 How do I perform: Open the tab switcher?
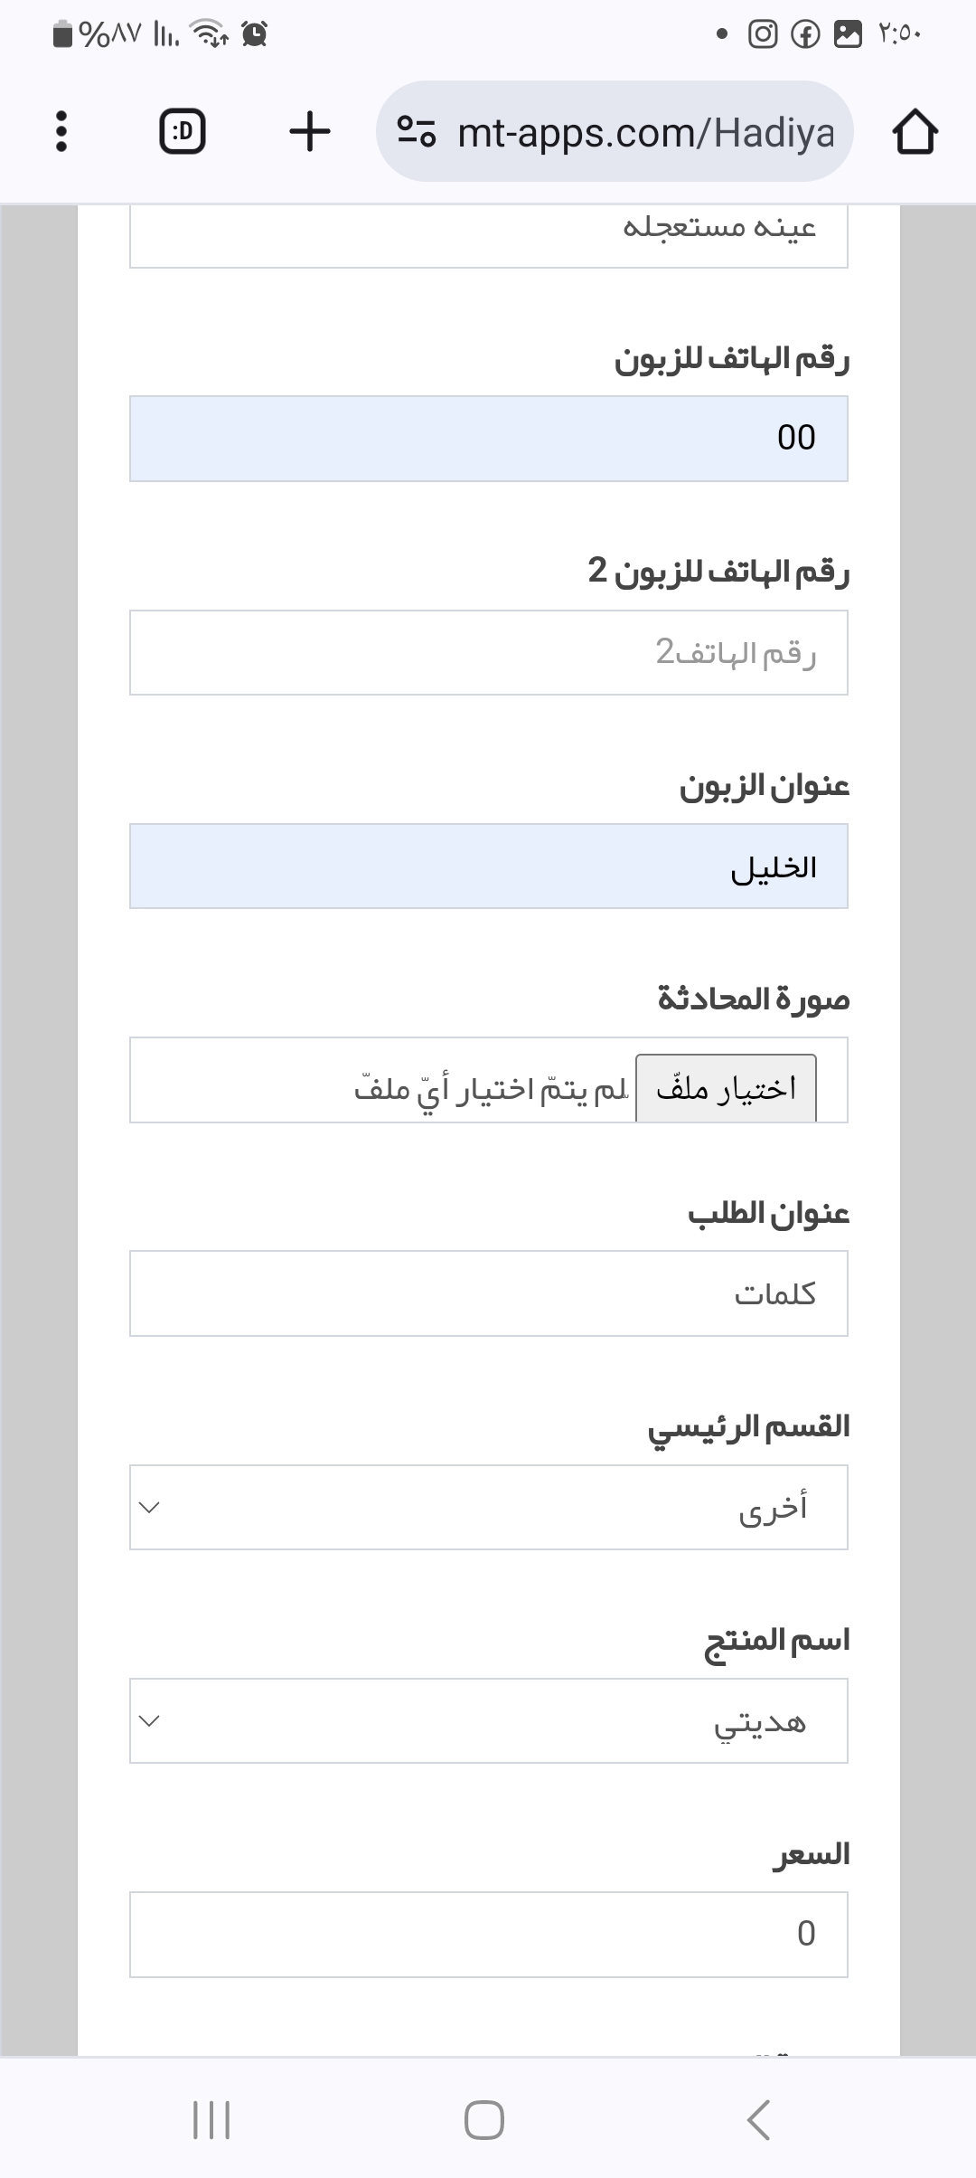(183, 132)
